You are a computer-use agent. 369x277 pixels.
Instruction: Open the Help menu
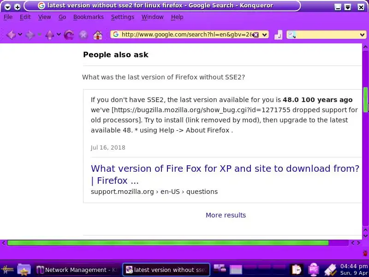(177, 17)
